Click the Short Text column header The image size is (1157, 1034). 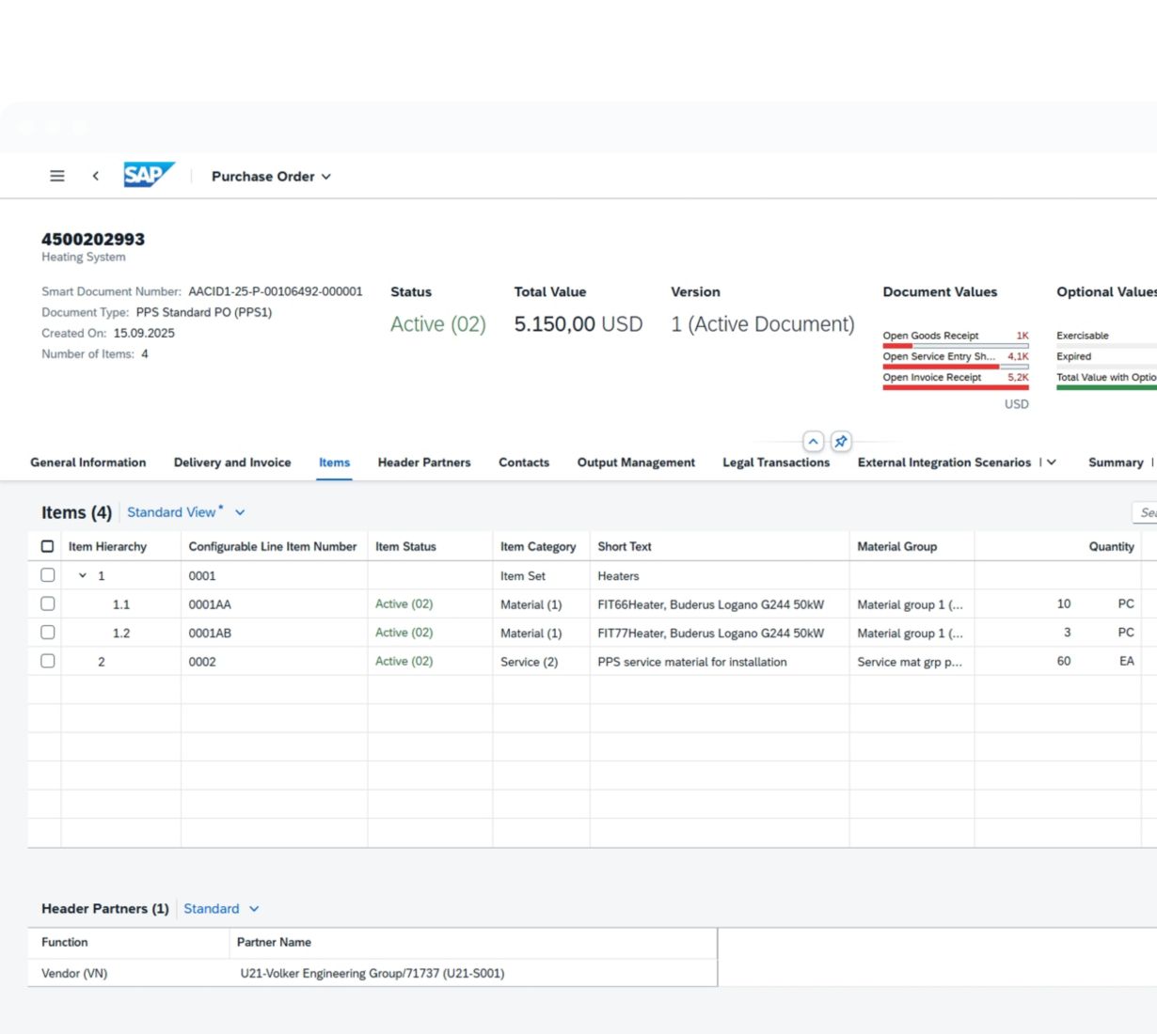(x=625, y=546)
